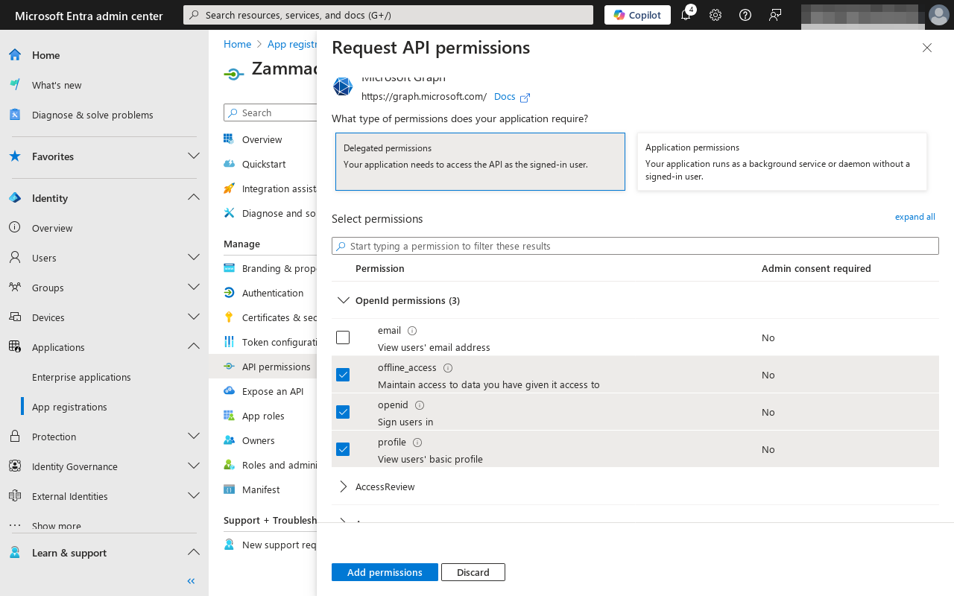Open Authentication in the app menu
Viewport: 954px width, 596px height.
[273, 293]
